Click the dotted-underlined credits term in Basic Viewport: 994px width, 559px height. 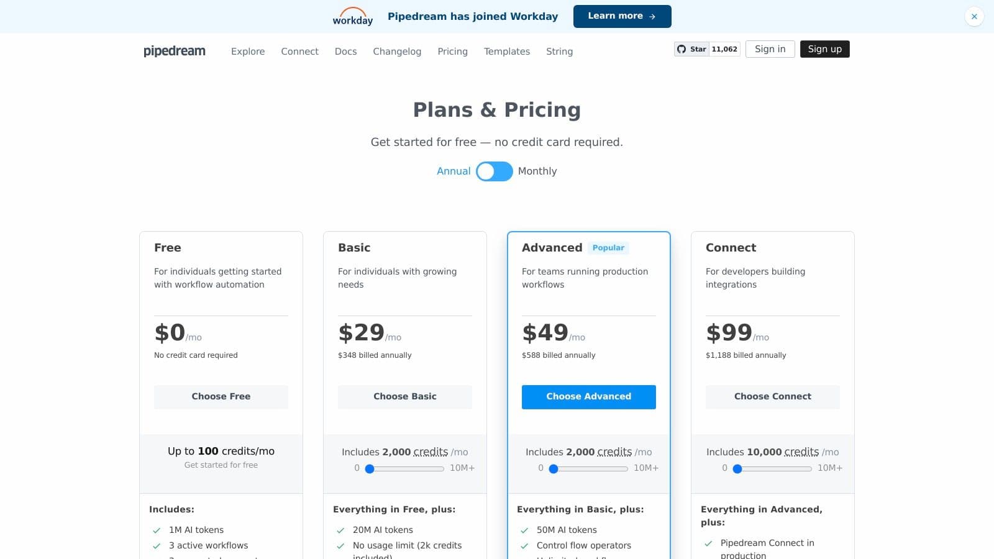point(431,452)
